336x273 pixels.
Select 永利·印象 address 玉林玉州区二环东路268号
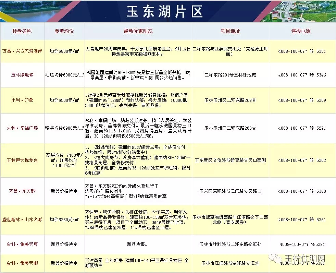pos(231,100)
